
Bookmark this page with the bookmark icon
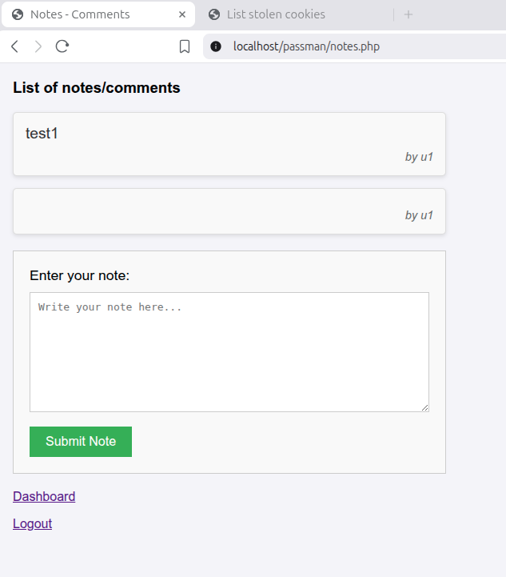coord(185,46)
